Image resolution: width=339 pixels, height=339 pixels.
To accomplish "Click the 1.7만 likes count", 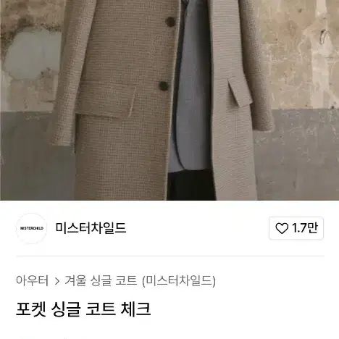I will (304, 228).
